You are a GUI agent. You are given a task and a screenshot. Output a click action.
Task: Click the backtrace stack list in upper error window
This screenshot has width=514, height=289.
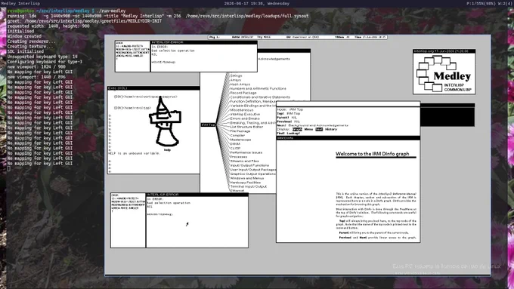[132, 57]
